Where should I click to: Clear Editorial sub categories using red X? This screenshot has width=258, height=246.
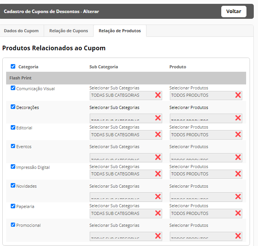[158, 134]
